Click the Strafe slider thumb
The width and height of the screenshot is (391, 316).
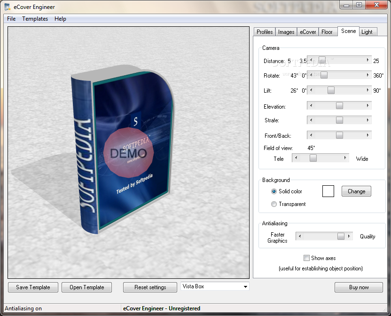click(339, 120)
